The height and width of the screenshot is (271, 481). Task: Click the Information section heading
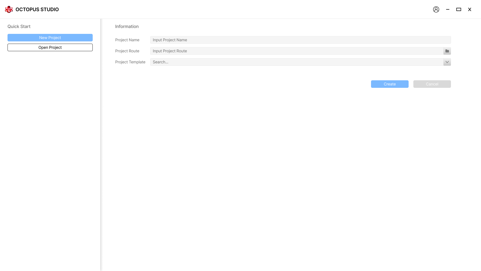tap(127, 26)
